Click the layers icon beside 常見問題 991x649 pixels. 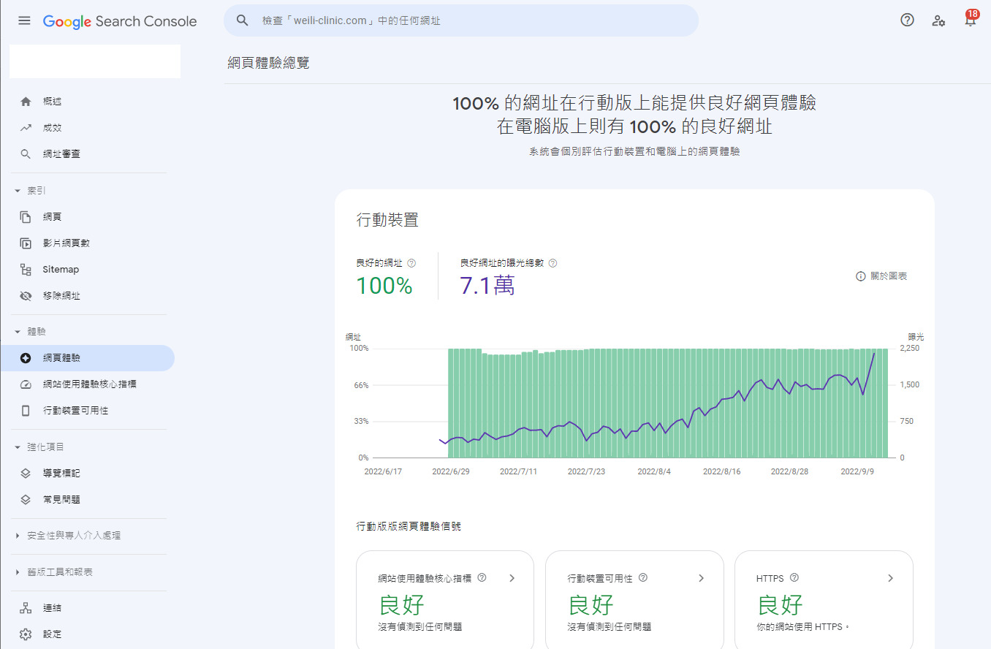(x=26, y=500)
